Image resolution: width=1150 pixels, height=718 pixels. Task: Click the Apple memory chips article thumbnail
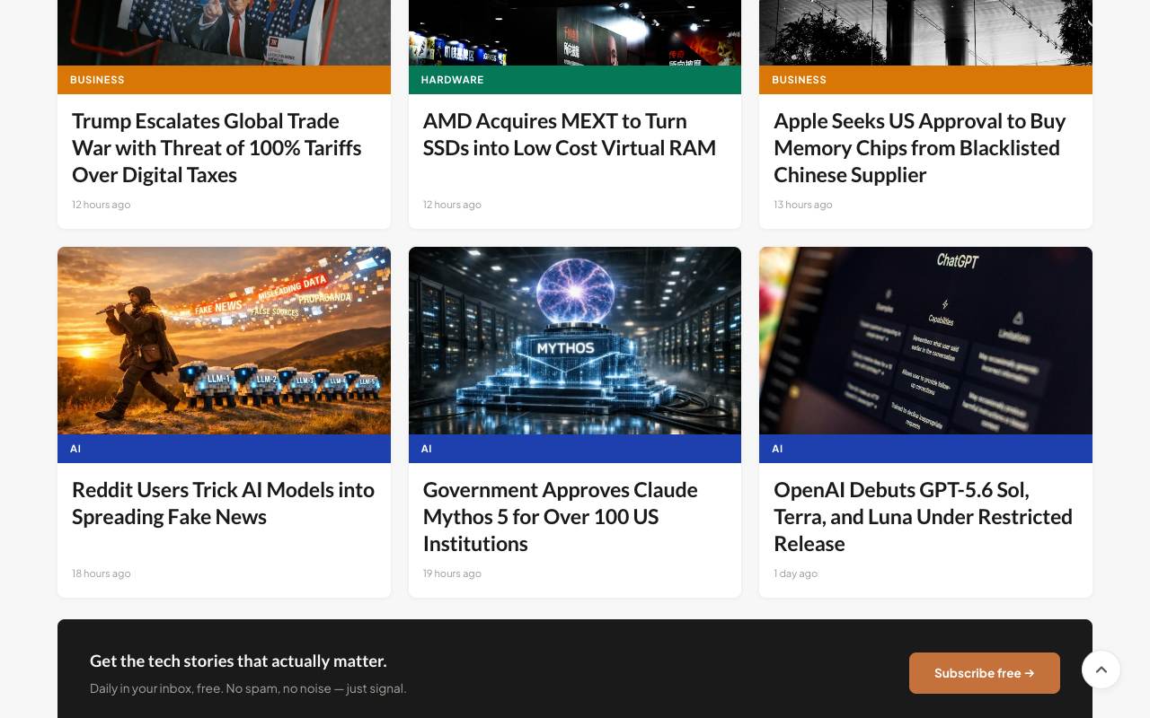925,32
